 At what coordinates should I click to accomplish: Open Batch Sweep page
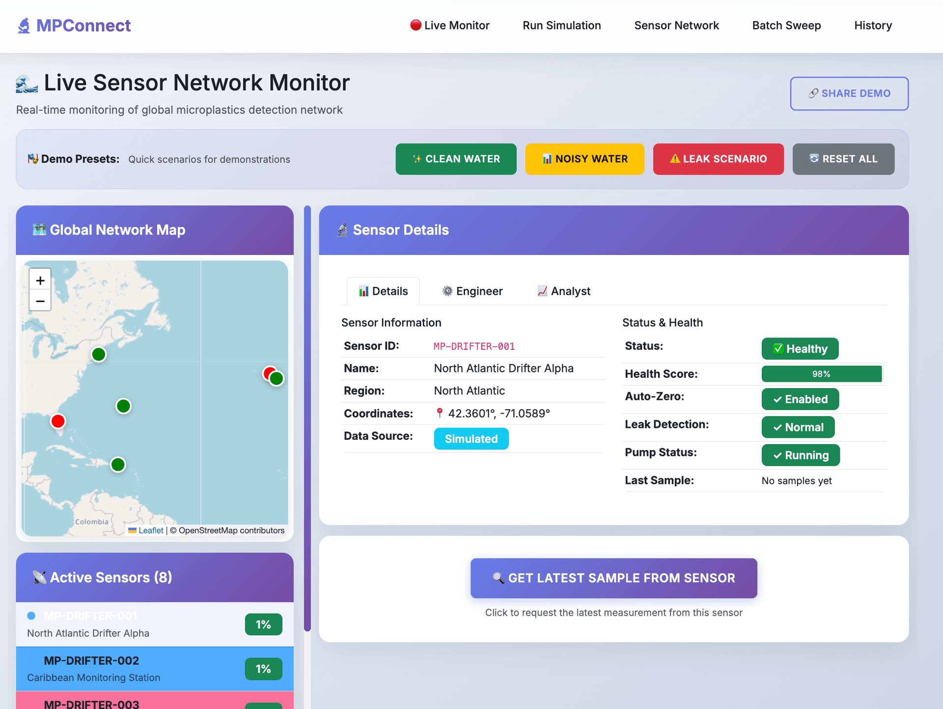click(786, 26)
